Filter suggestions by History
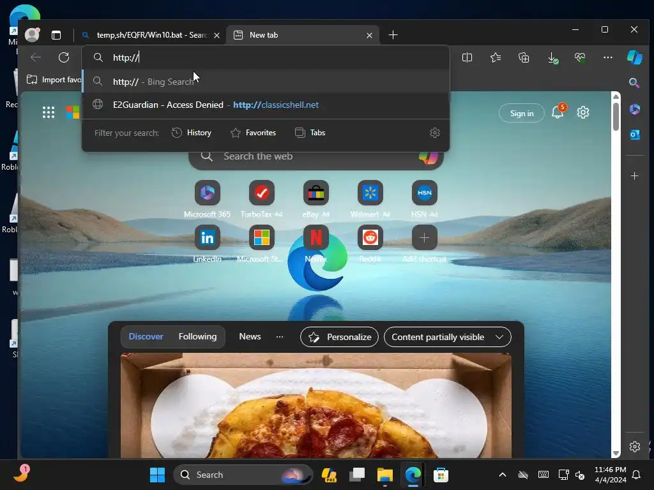The image size is (654, 490). tap(192, 133)
